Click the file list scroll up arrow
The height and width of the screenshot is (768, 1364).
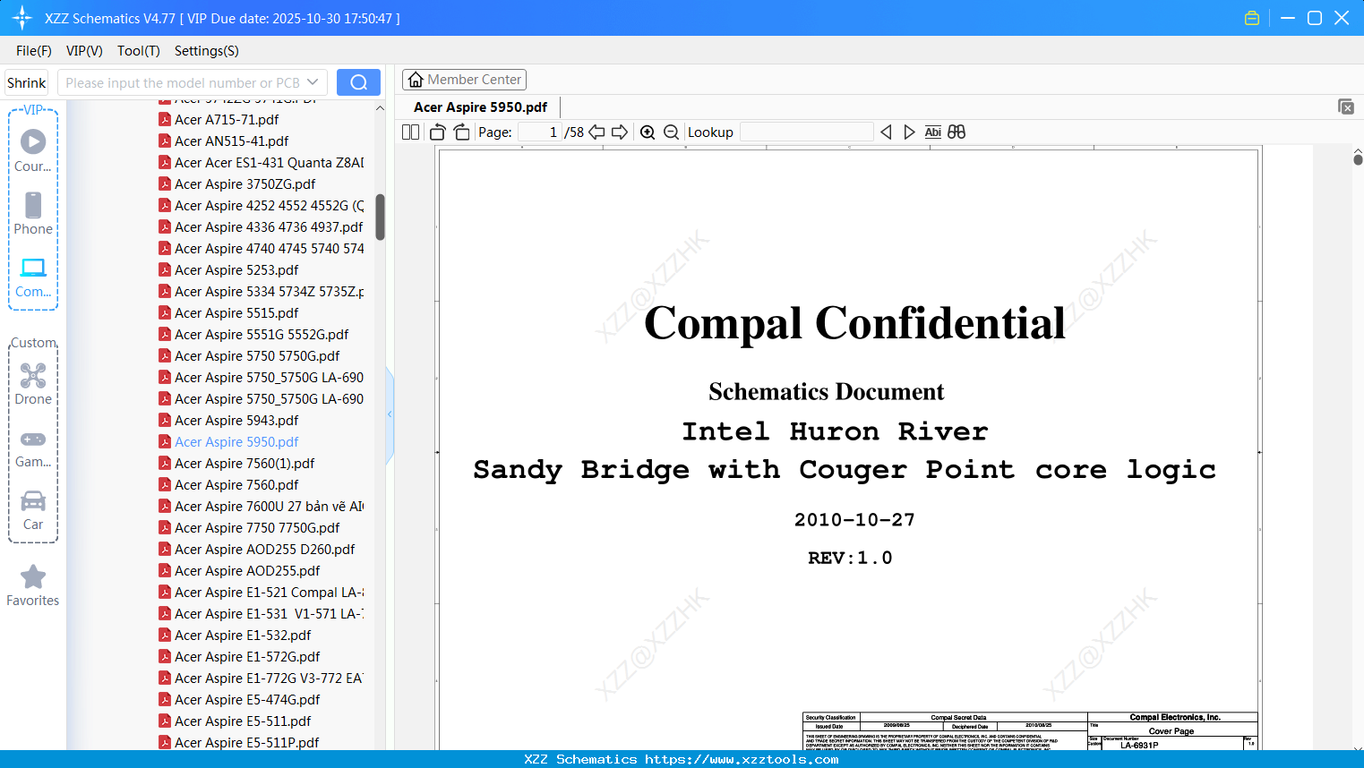380,108
